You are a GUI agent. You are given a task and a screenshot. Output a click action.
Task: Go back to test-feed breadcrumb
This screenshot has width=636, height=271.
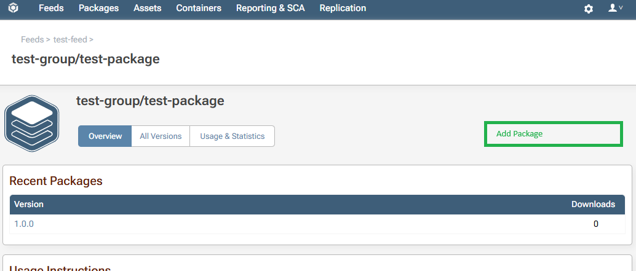[70, 39]
